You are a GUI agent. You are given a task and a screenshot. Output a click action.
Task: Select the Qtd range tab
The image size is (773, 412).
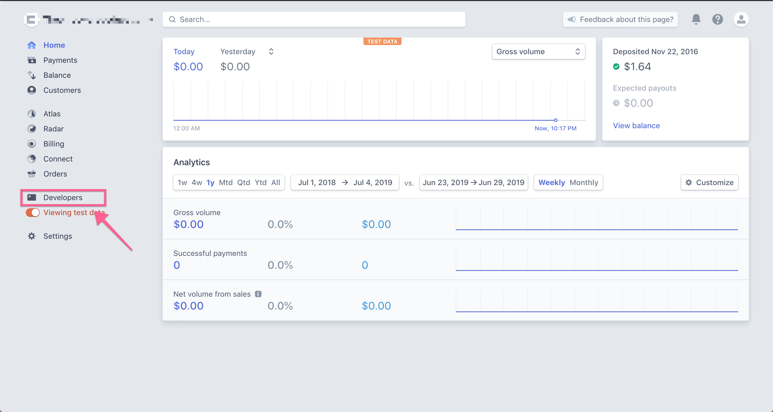coord(243,182)
